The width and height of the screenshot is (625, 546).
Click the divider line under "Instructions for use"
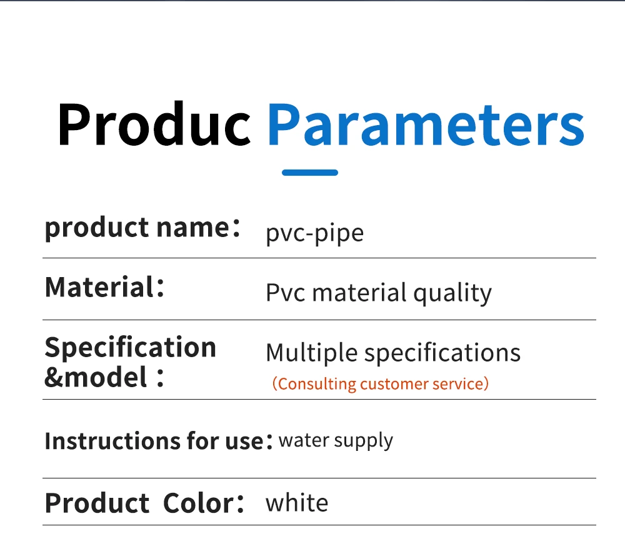(x=319, y=478)
